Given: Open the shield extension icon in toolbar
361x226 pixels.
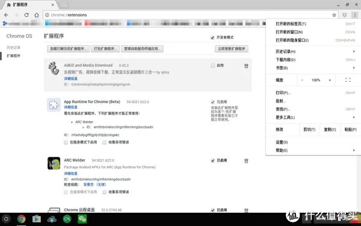Looking at the screenshot, I should click(344, 15).
